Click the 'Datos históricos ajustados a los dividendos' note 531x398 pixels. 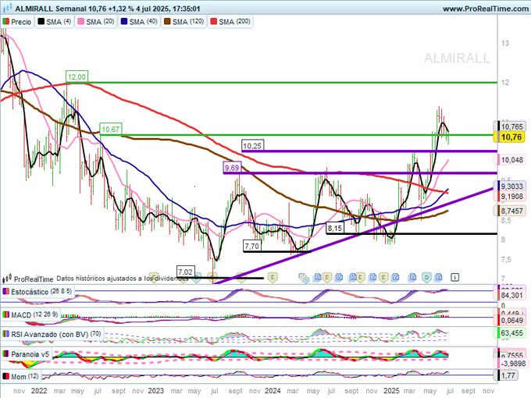coord(123,279)
